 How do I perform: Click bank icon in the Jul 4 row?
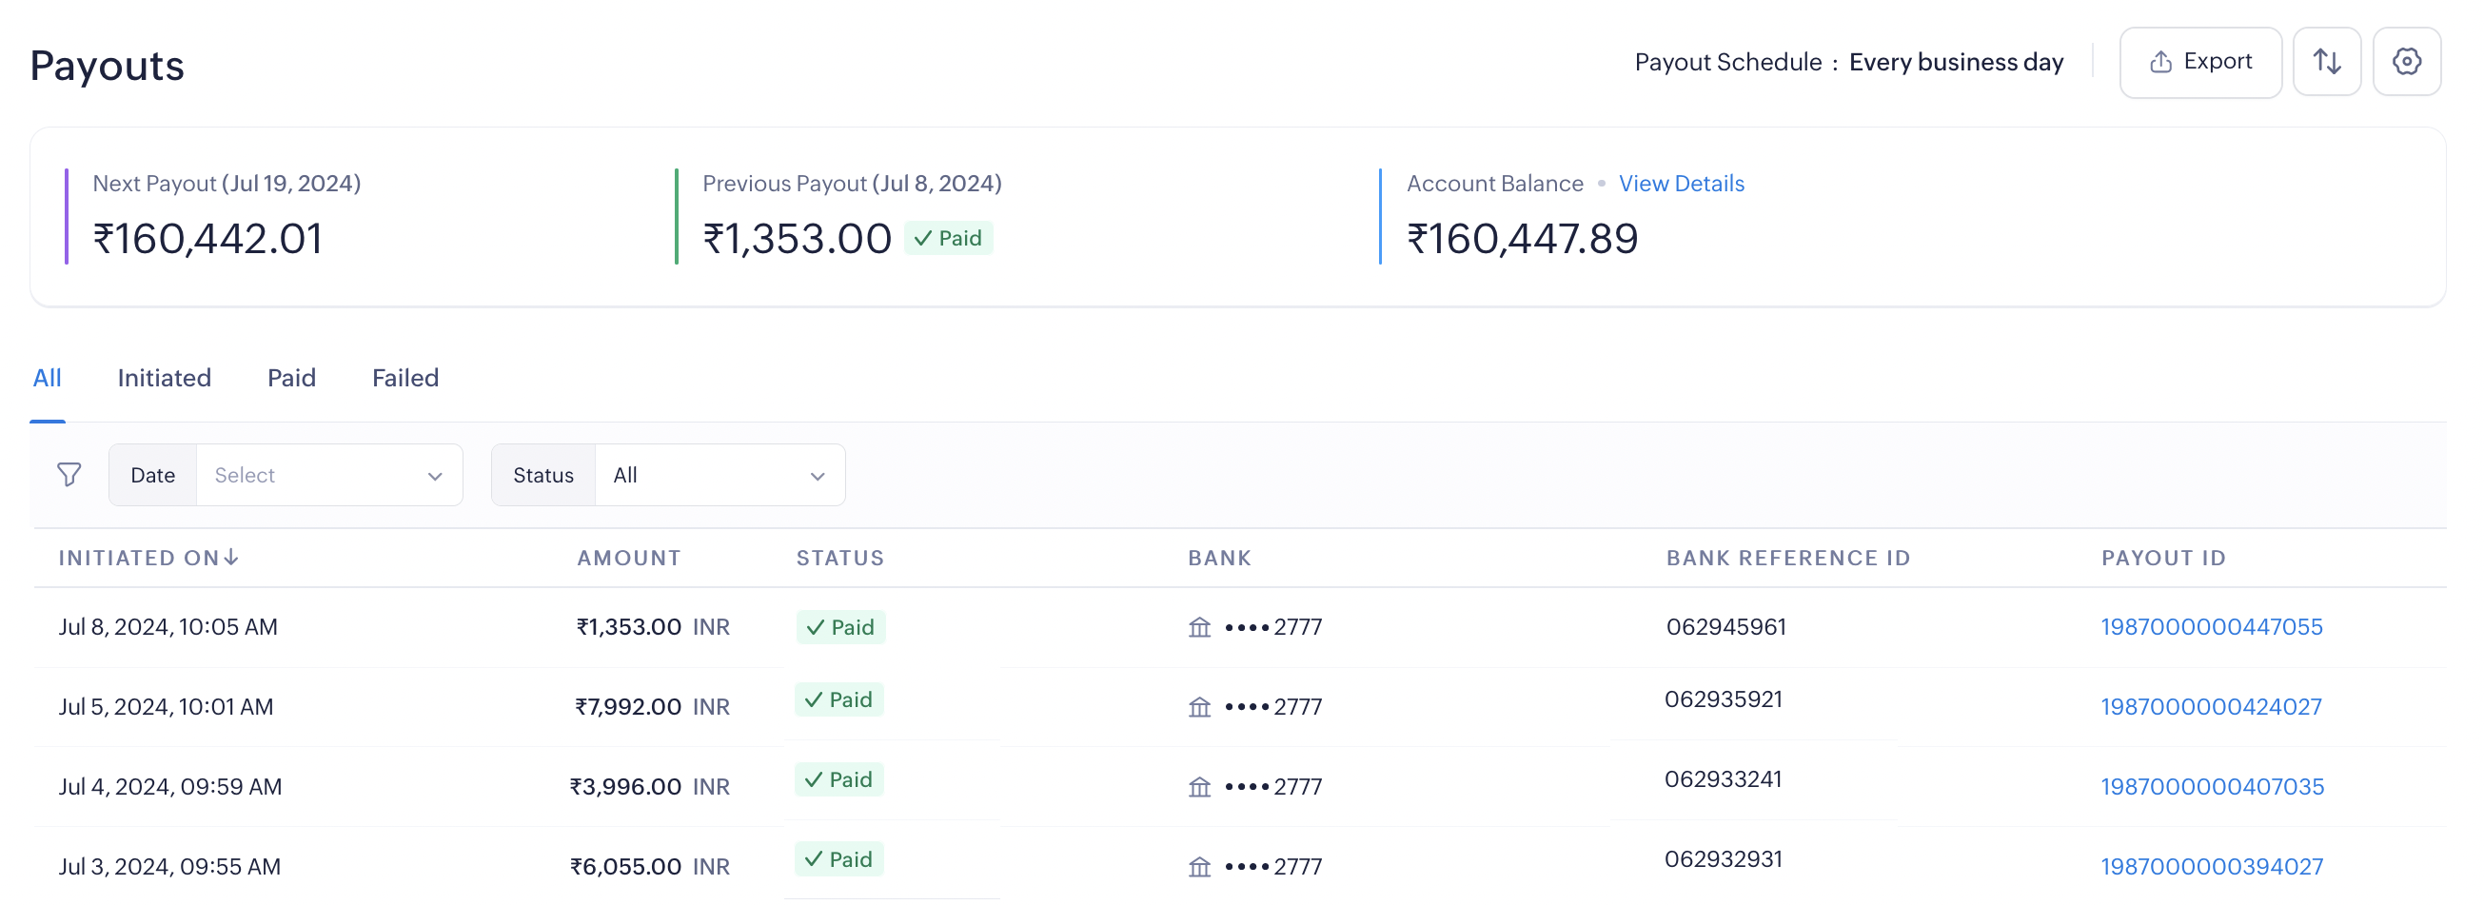[x=1198, y=787]
